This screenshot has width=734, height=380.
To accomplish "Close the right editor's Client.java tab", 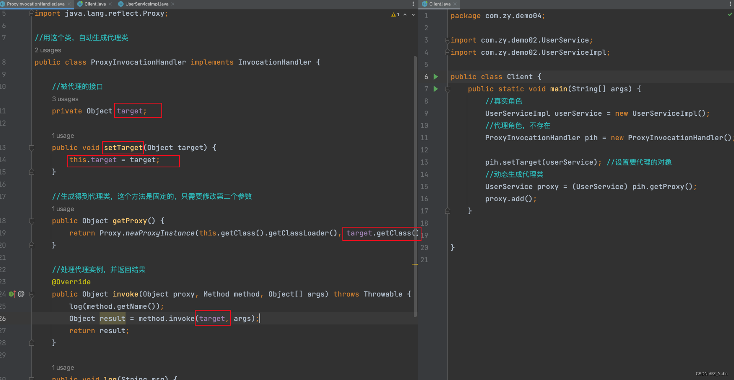I will 455,4.
